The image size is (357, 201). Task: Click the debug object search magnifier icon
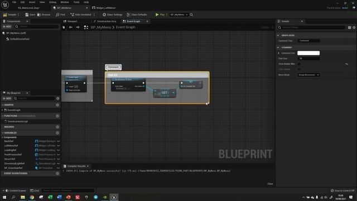tap(191, 15)
